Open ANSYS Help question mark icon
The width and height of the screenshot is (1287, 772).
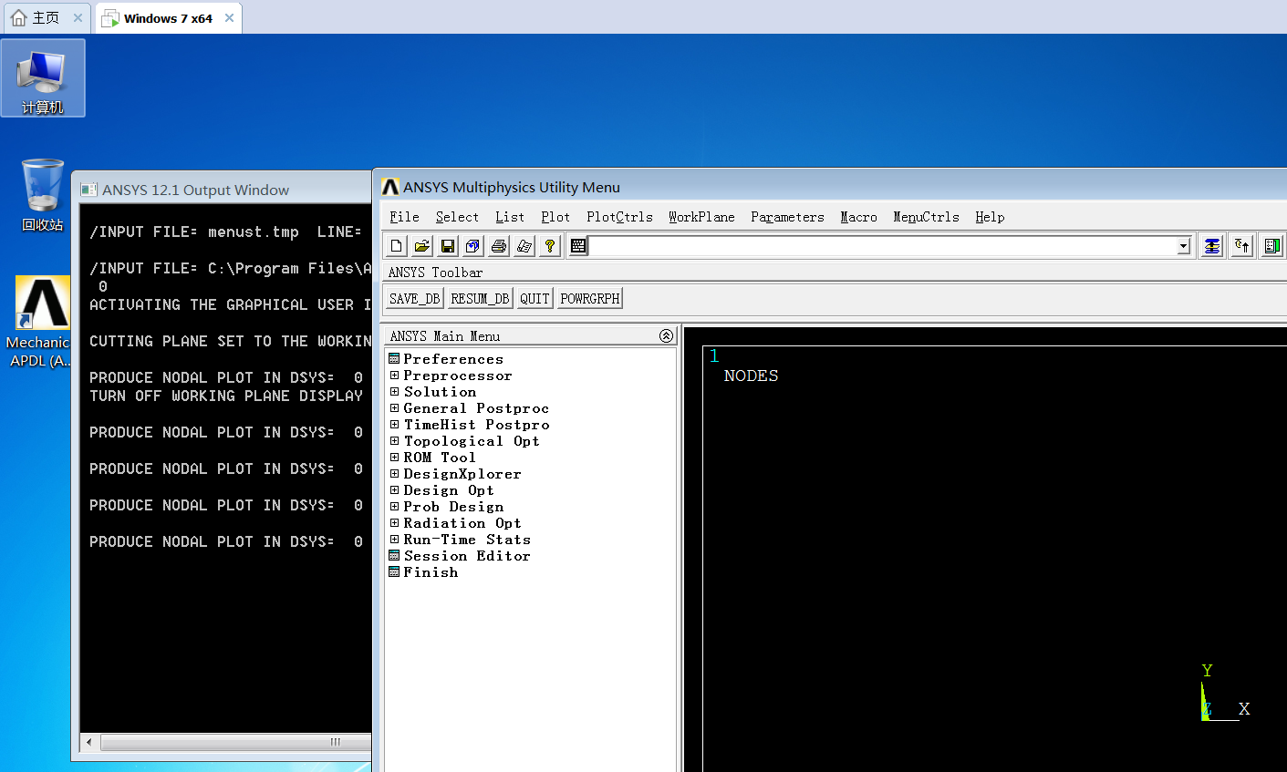550,245
